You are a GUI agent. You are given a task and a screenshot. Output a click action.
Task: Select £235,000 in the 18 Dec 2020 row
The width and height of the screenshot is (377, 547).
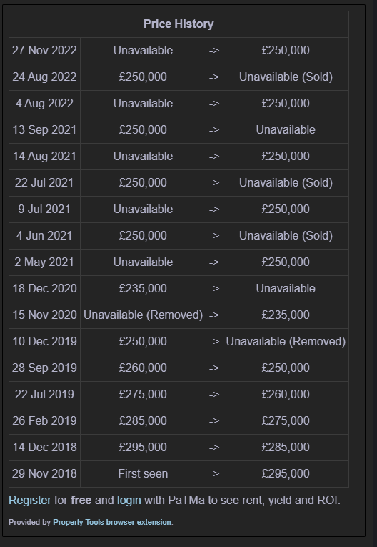pos(143,288)
